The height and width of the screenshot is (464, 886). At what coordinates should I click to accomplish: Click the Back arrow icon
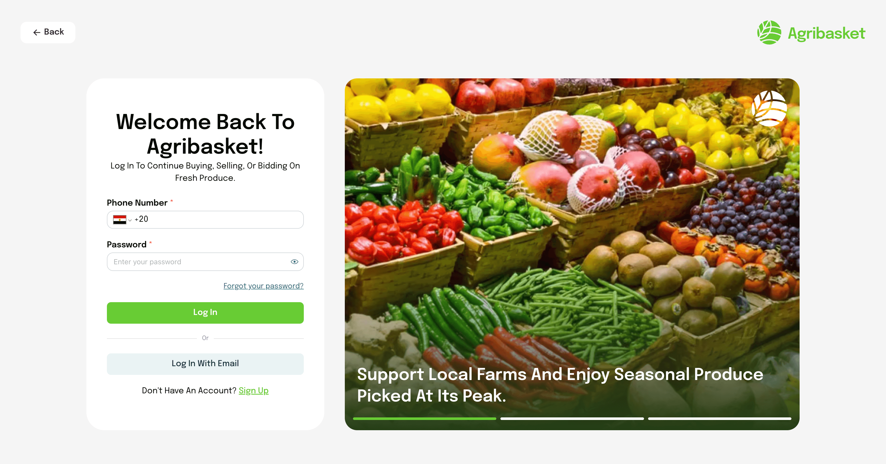(x=37, y=32)
